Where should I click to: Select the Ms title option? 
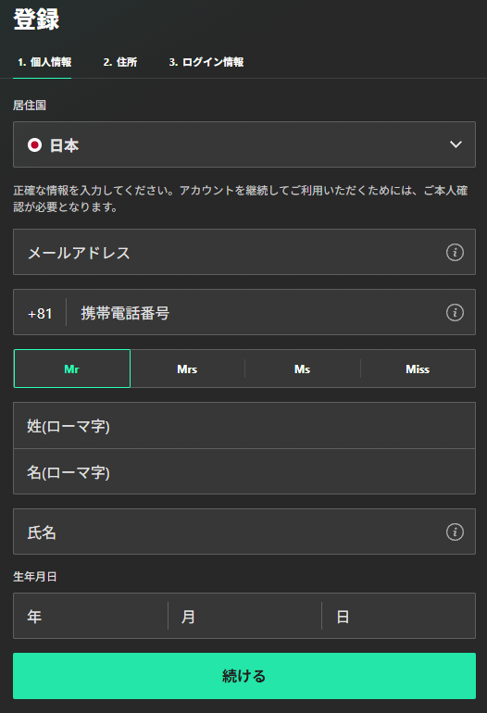[303, 369]
